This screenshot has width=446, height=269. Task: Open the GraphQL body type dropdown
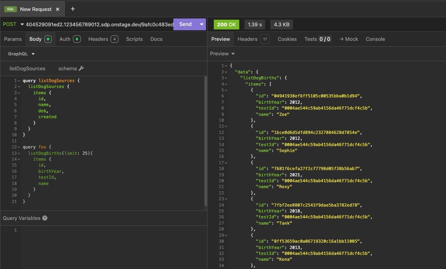(x=21, y=54)
